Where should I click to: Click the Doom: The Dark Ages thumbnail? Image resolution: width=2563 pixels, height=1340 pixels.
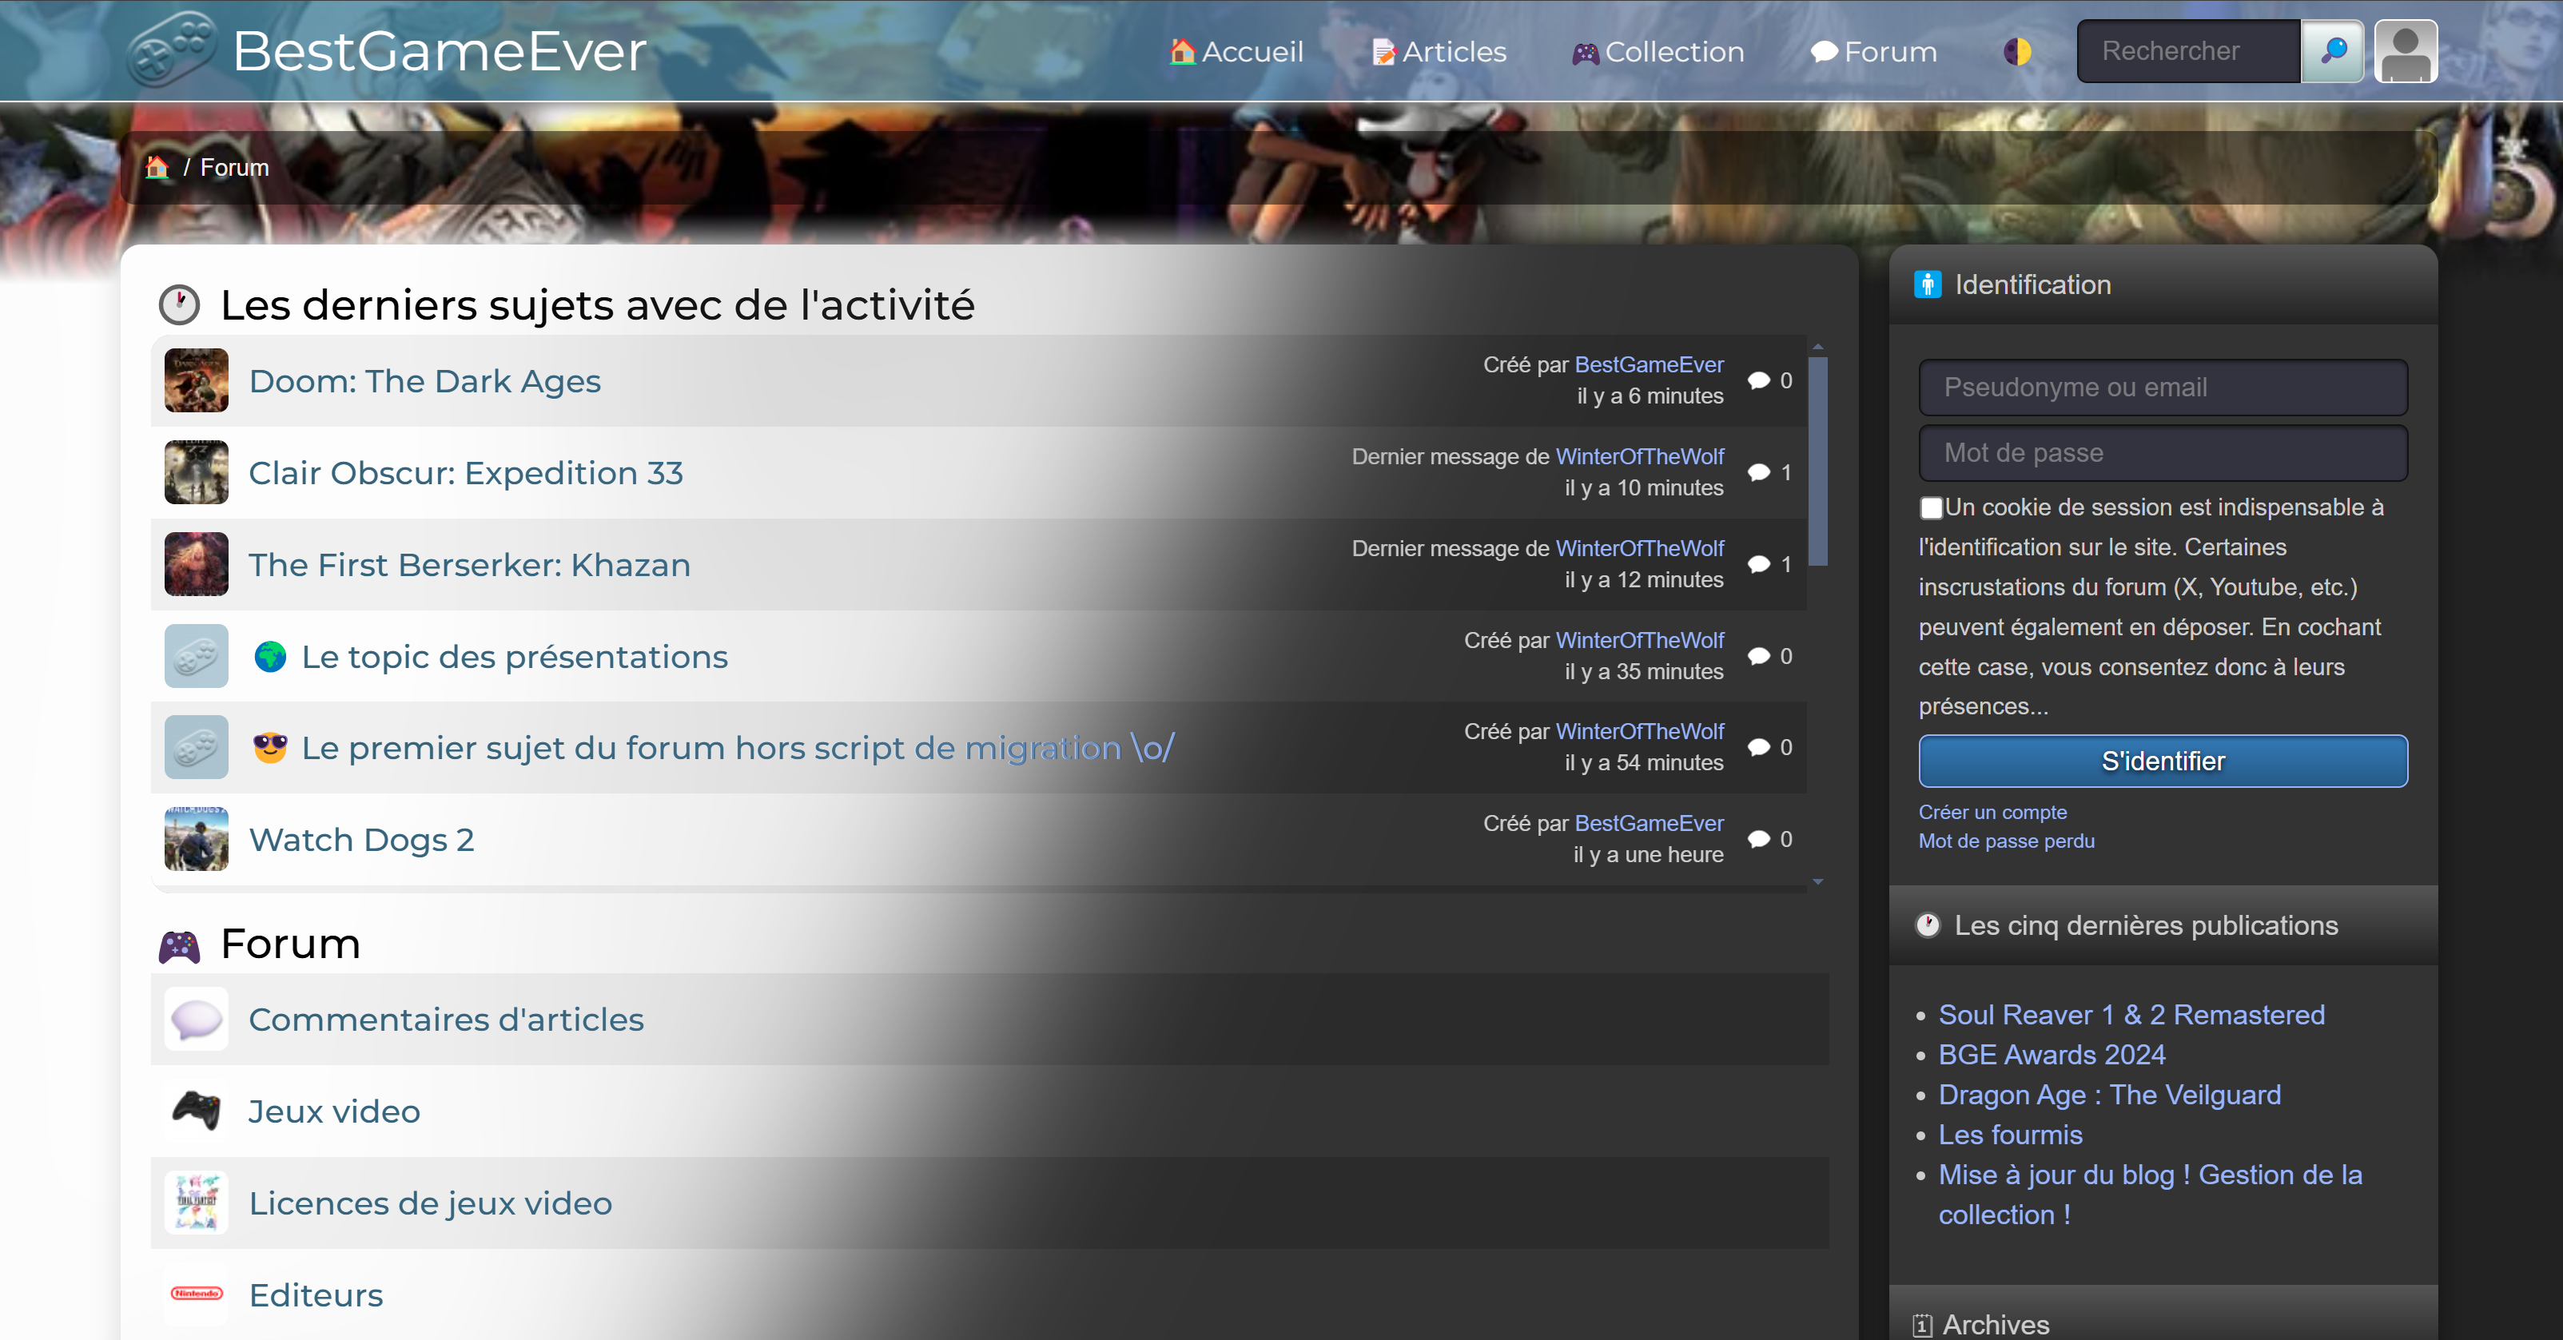[x=196, y=380]
